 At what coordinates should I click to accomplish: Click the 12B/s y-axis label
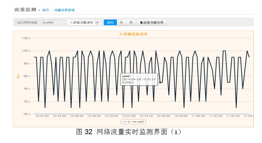(x=26, y=38)
